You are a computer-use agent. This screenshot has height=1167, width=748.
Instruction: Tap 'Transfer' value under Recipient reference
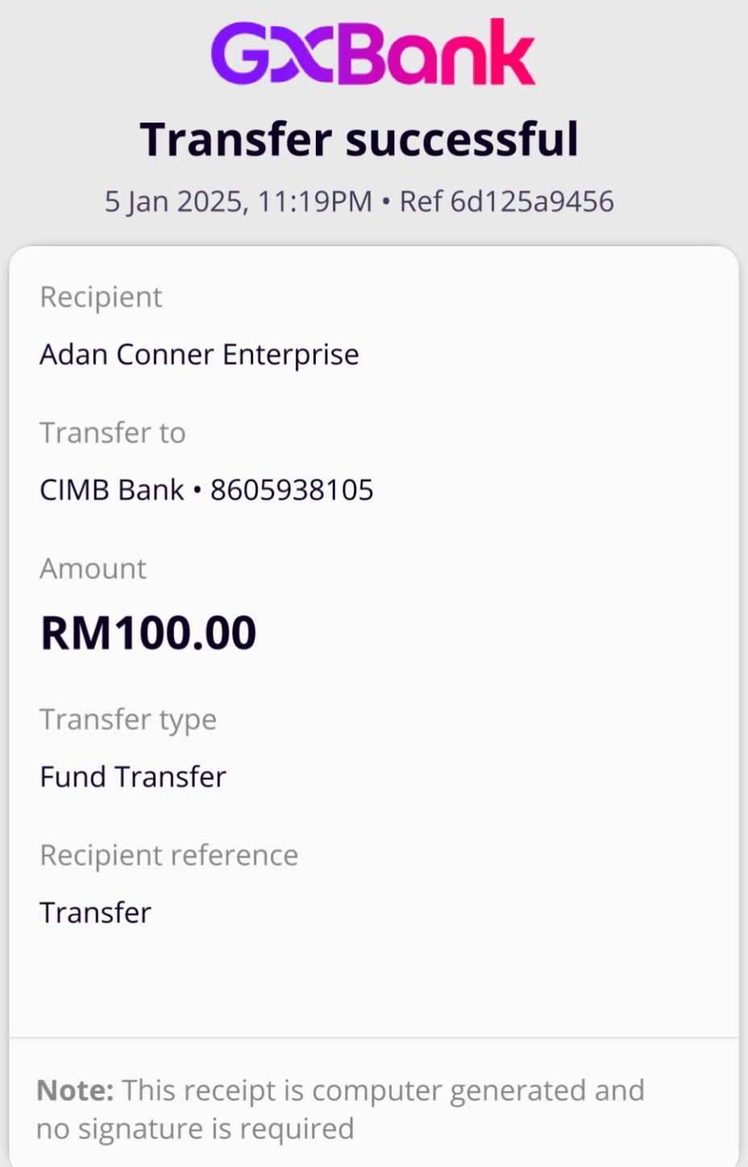pos(95,913)
